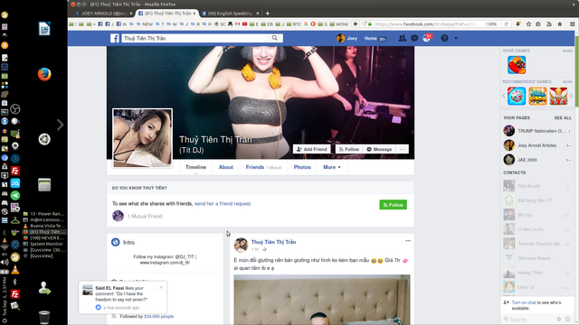The width and height of the screenshot is (579, 325).
Task: Open the 534,060 people followers link
Action: coord(158,317)
